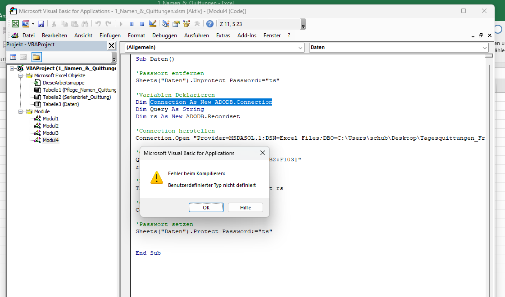The width and height of the screenshot is (505, 297).
Task: Open the Insert object dropdown arrow
Action: point(33,24)
